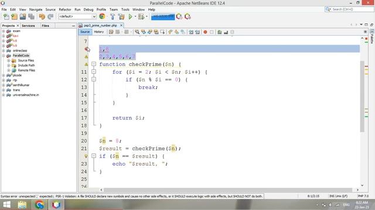
Task: Click the error glyph in line 8 gutter
Action: point(86,49)
